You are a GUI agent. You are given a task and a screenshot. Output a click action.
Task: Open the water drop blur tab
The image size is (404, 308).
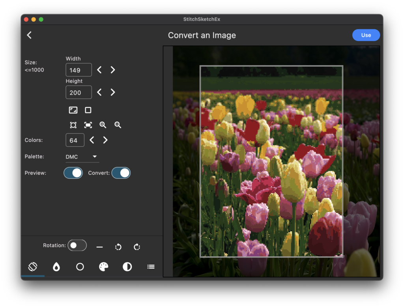[56, 267]
